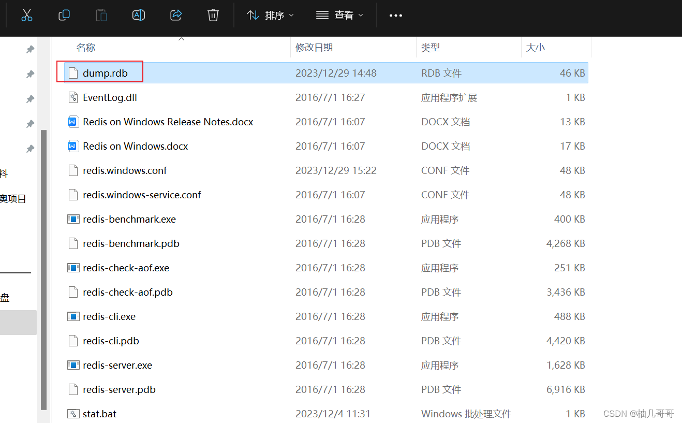Select the dump.rdb file name

click(105, 73)
